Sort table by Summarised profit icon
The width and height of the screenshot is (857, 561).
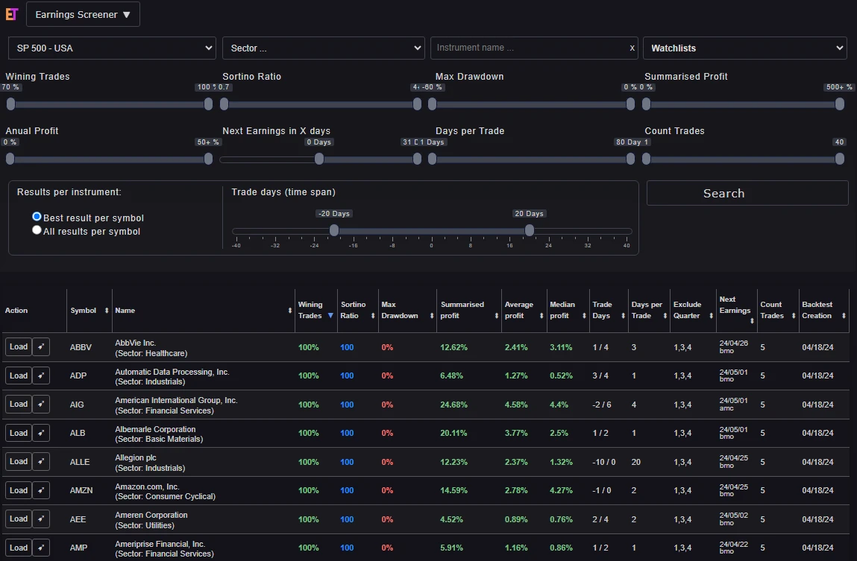pyautogui.click(x=496, y=316)
